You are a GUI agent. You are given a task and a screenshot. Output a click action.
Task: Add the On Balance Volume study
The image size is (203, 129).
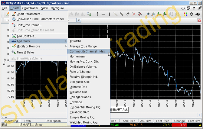(x=89, y=66)
